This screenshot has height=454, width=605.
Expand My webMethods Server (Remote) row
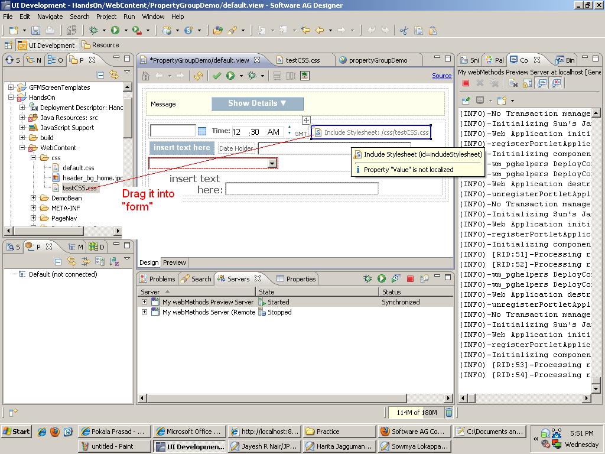[x=144, y=312]
